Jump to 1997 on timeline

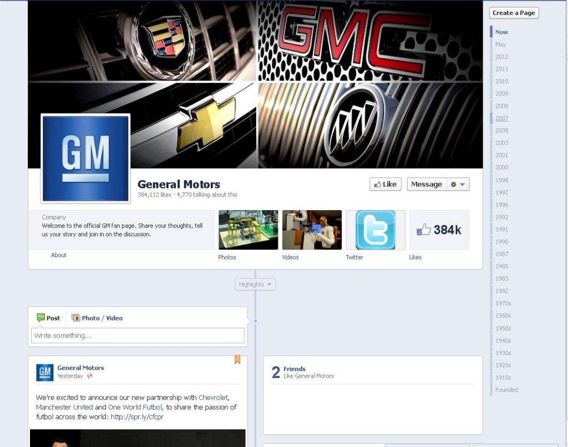tap(501, 192)
